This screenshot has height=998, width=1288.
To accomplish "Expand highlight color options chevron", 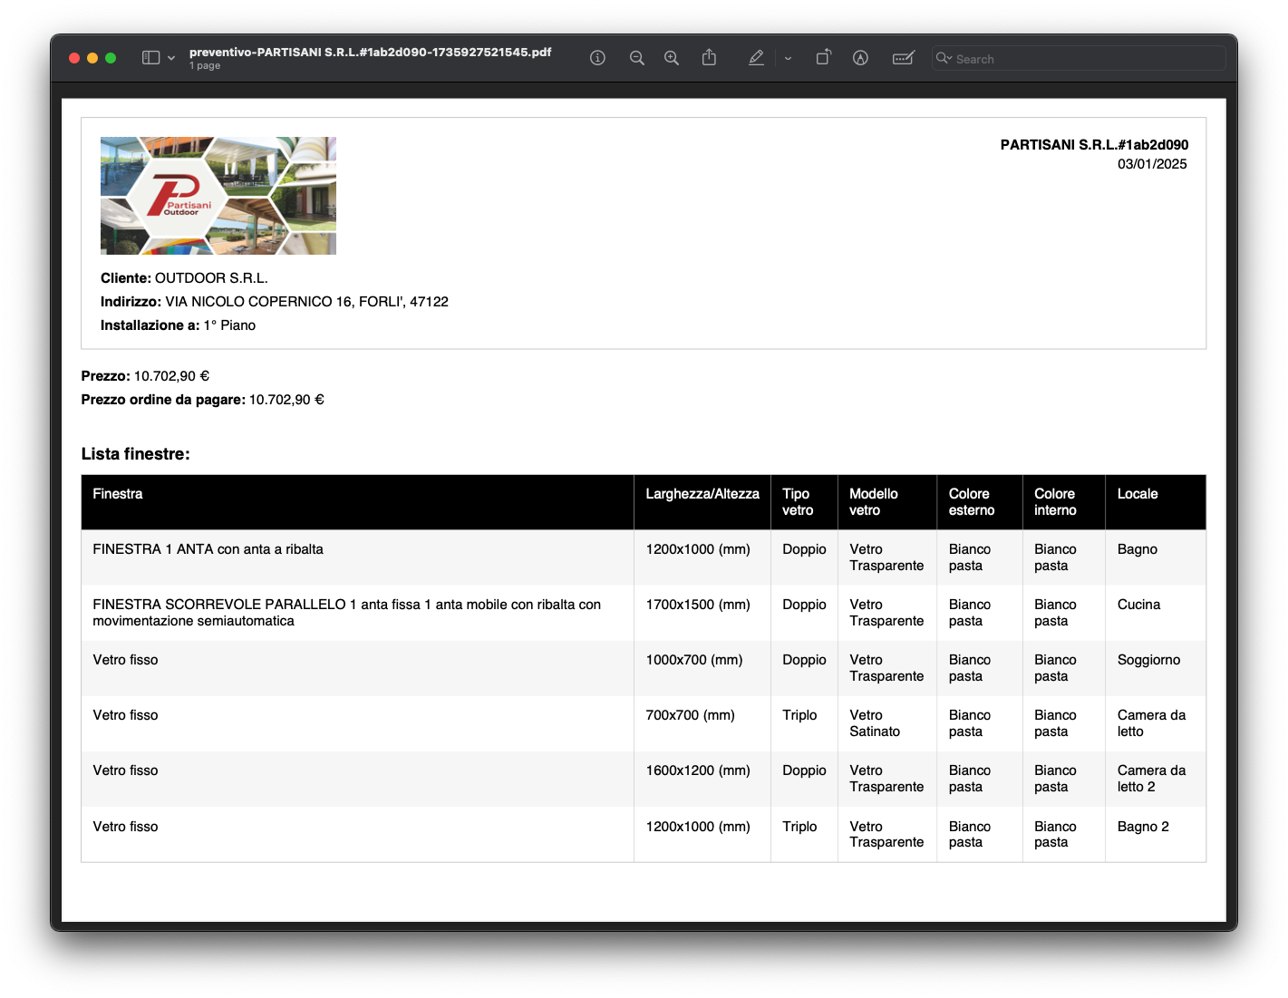I will pyautogui.click(x=789, y=58).
